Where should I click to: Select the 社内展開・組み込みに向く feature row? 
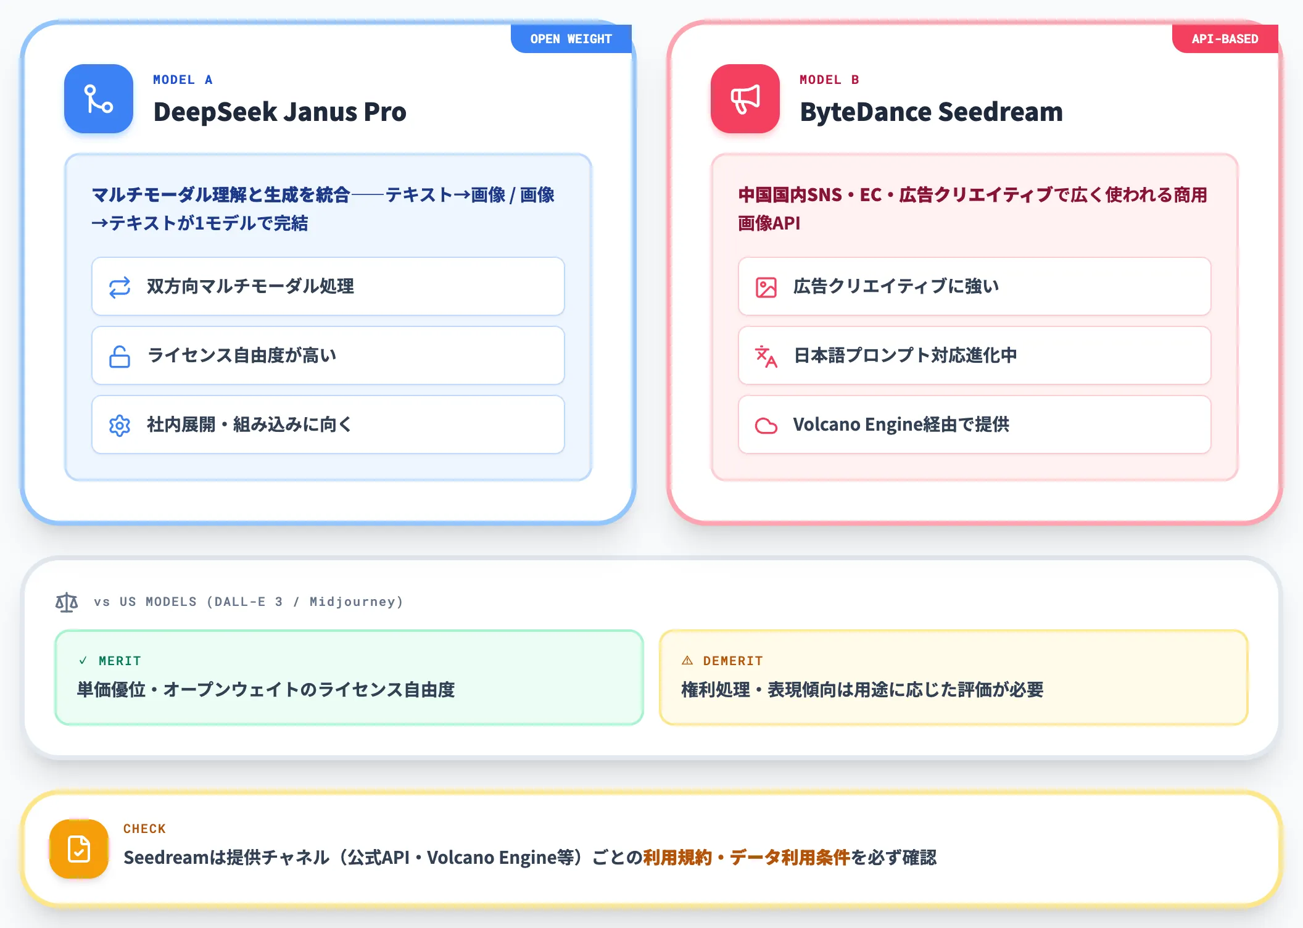pos(328,425)
